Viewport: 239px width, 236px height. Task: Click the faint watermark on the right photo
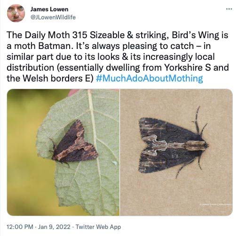[216, 204]
